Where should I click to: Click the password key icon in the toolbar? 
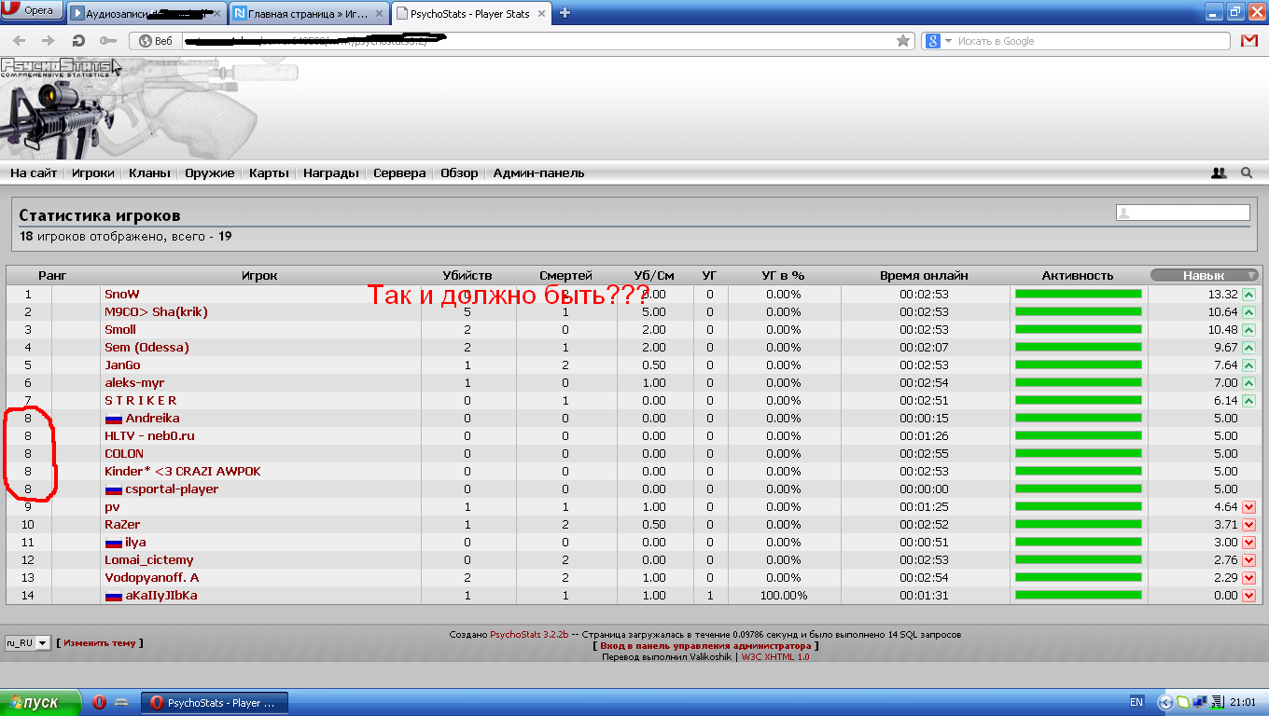coord(108,41)
